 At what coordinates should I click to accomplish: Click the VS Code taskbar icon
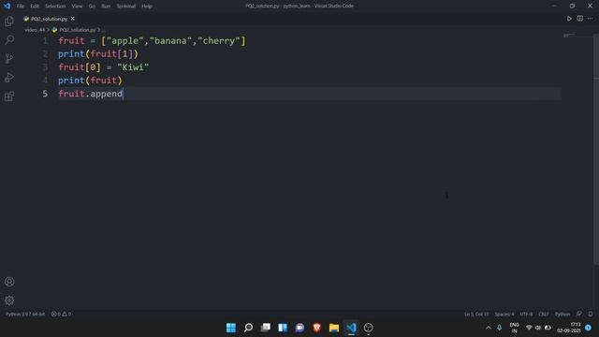351,328
